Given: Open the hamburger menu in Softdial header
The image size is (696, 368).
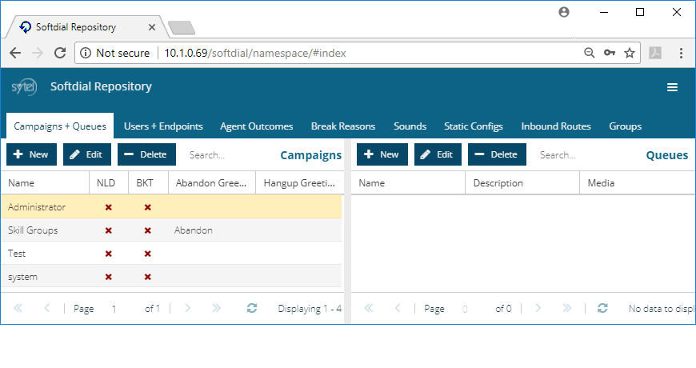Looking at the screenshot, I should tap(672, 87).
